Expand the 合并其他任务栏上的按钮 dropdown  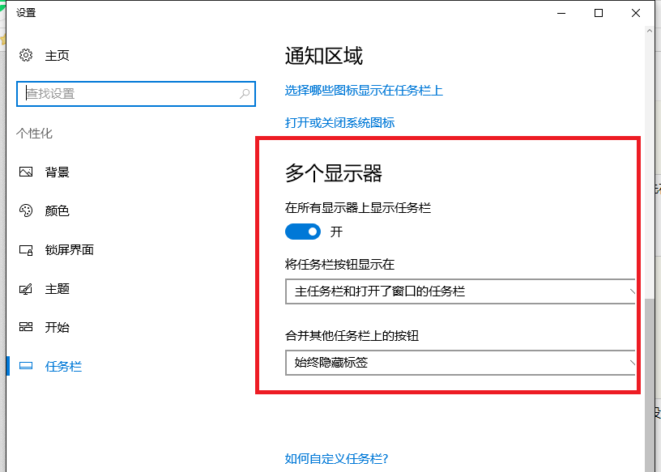click(460, 363)
